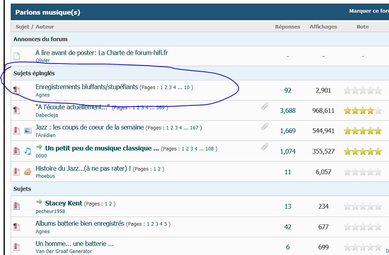389x255 pixels.
Task: Open the Stacey Kent thread
Action: [x=63, y=203]
